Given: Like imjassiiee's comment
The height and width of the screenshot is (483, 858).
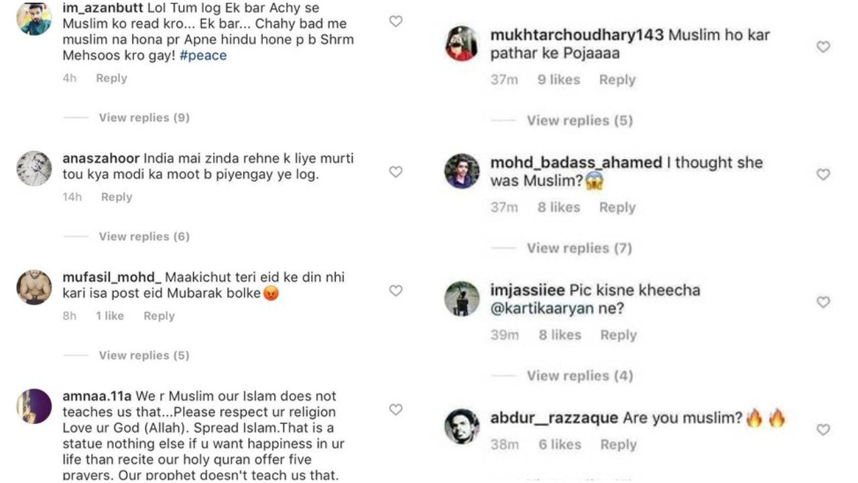Looking at the screenshot, I should (822, 303).
